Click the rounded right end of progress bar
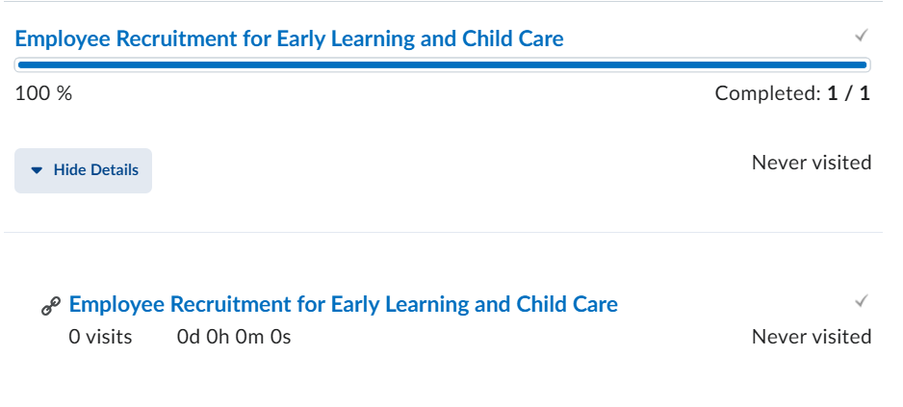This screenshot has height=407, width=903. pyautogui.click(x=865, y=65)
